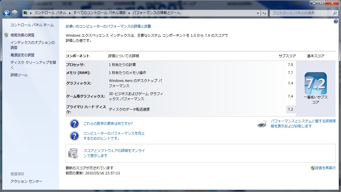This screenshot has width=341, height=192.
Task: Maximize the control panel window
Action: 322,3
